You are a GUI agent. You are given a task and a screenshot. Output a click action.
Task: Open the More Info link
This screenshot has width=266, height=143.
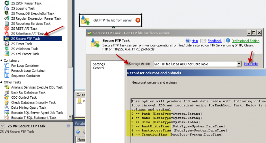click(251, 64)
